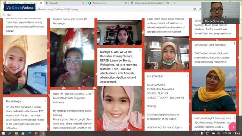Image resolution: width=242 pixels, height=136 pixels.
Task: Close the Kahoot! tab
Action: pos(83,3)
